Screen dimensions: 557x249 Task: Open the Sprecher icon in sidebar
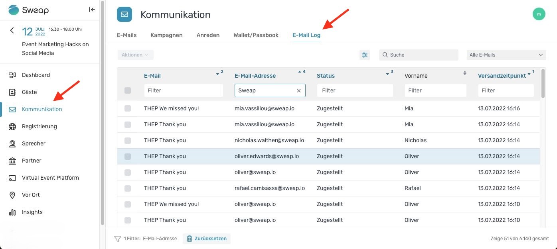click(13, 143)
